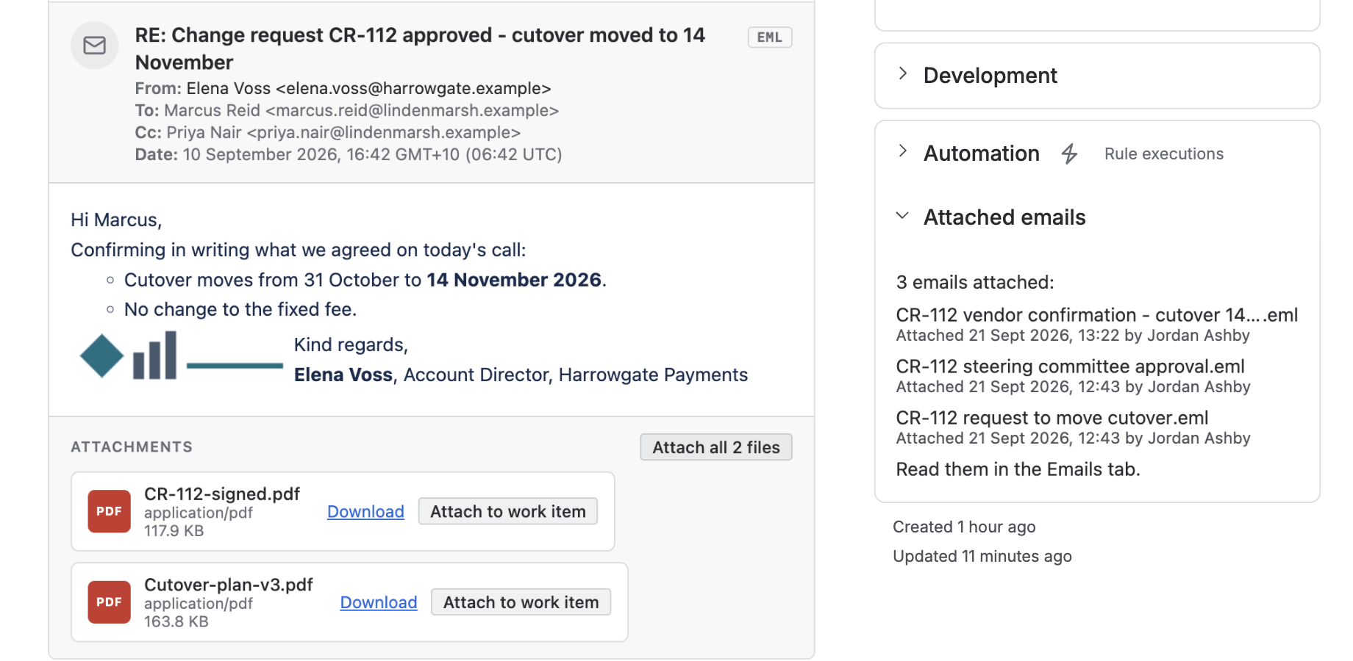Click Cc address priya.nair@lindenmarsh.example
1353x661 pixels.
[384, 132]
